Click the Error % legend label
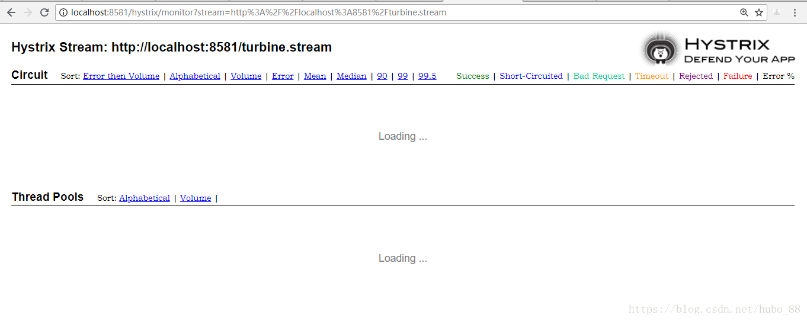807x321 pixels. click(x=779, y=76)
